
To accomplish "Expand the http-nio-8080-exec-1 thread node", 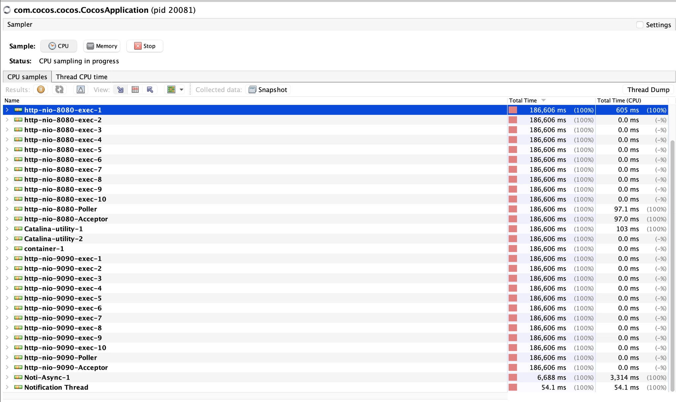I will click(x=7, y=110).
